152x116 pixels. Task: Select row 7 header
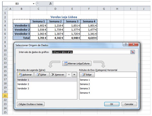5,38
